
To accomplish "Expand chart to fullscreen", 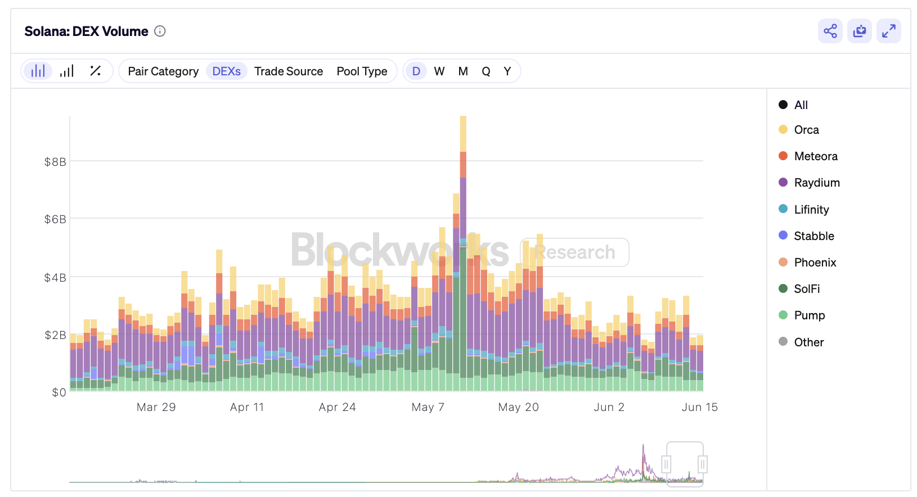I will click(x=888, y=31).
